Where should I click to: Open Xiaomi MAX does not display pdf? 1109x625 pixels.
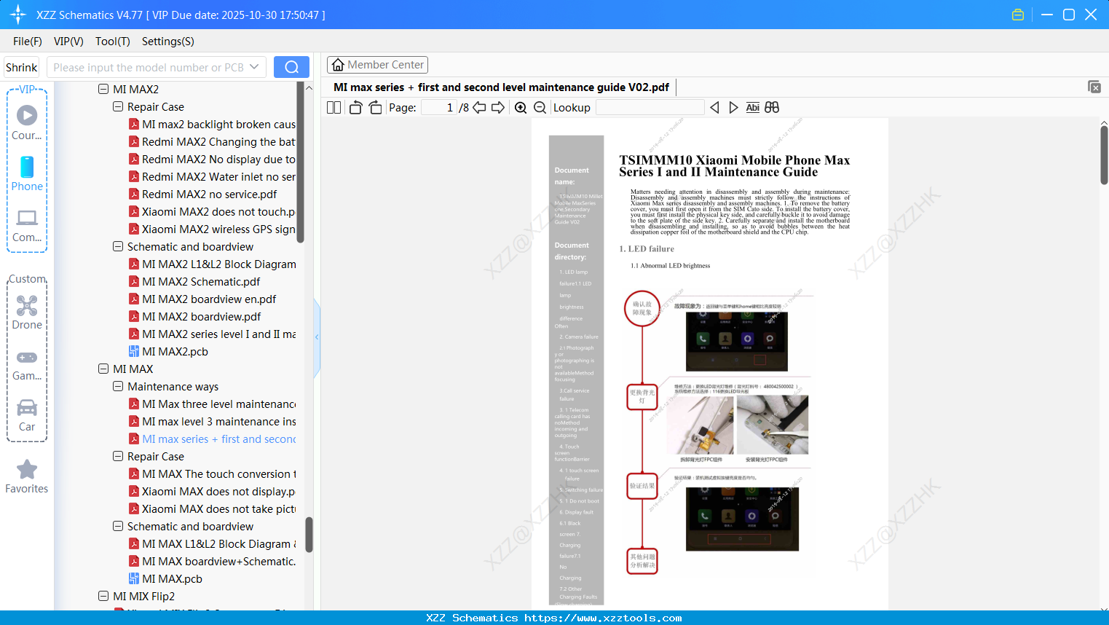coord(218,491)
